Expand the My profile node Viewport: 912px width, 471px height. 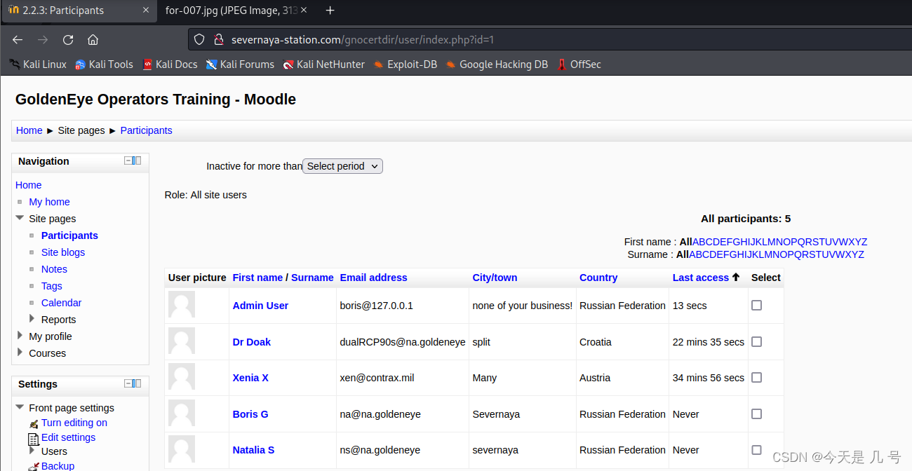[20, 336]
